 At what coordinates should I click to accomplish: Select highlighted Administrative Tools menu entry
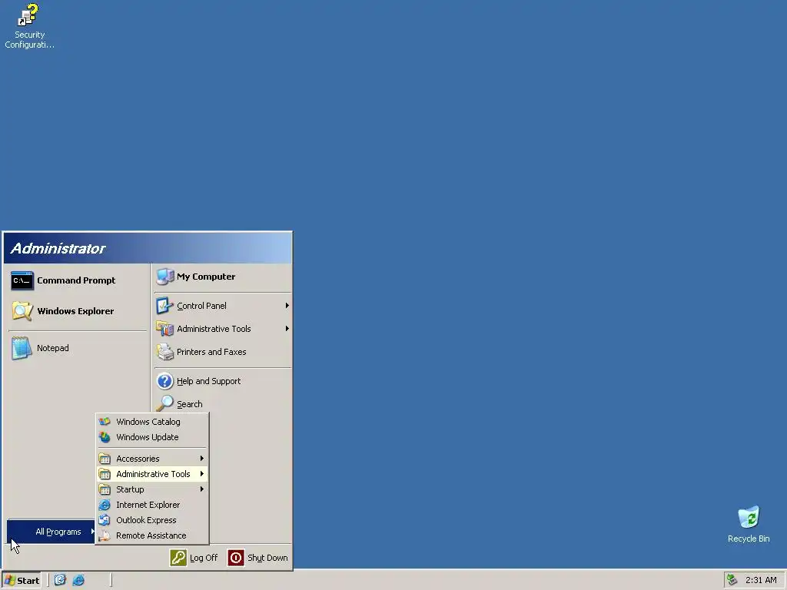coord(151,474)
